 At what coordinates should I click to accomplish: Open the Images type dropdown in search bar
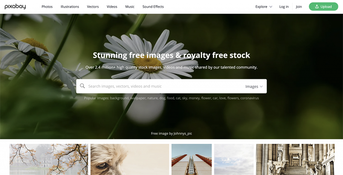click(x=254, y=86)
